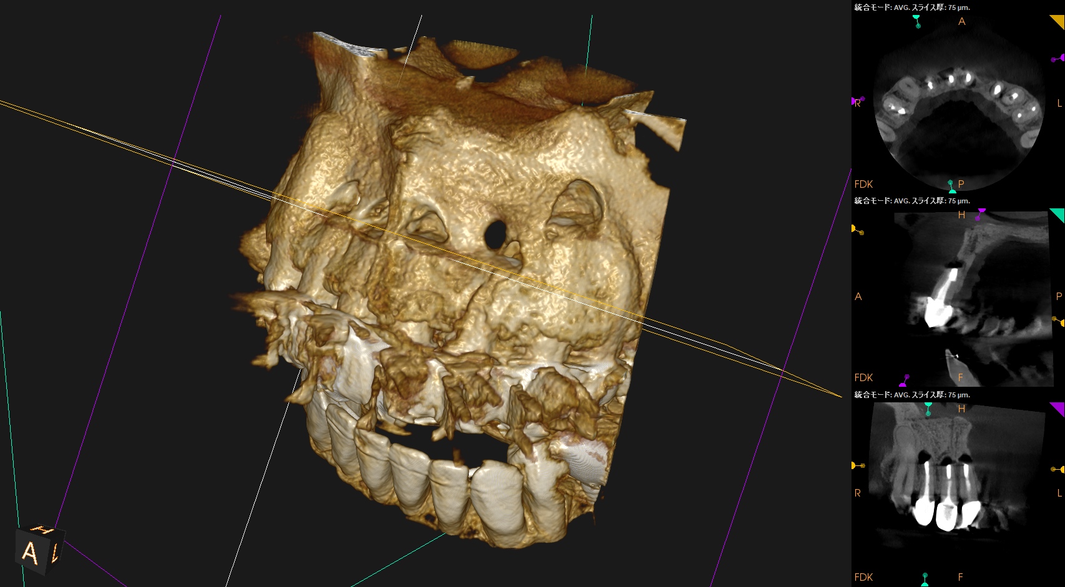
Task: Click the orientation cube in 3D view
Action: [39, 550]
